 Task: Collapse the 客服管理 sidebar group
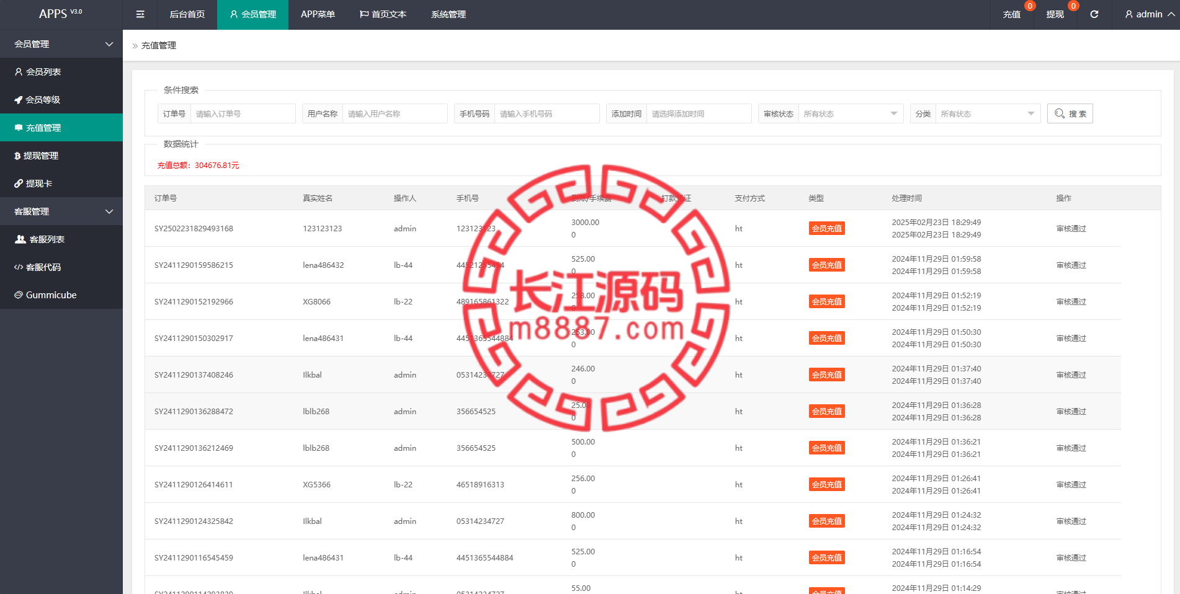61,211
